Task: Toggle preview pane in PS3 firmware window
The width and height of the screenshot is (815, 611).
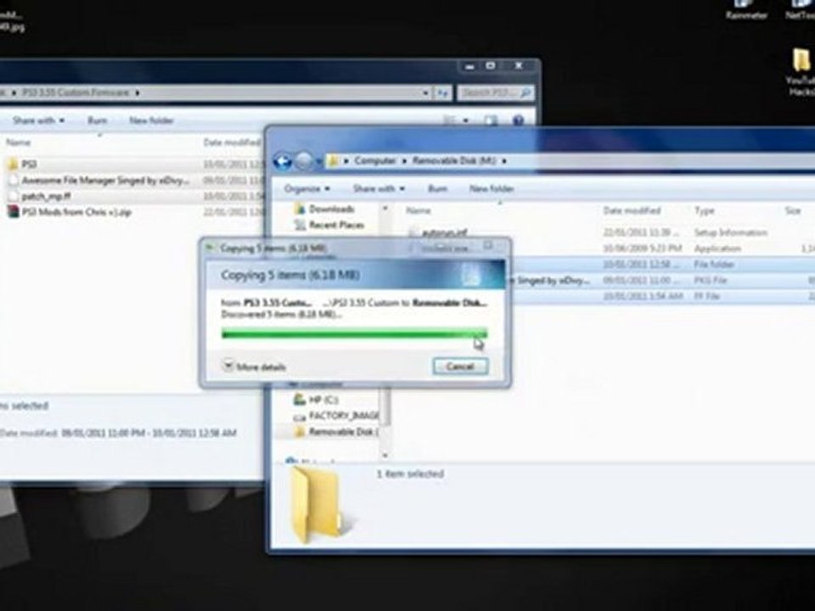Action: coord(491,121)
